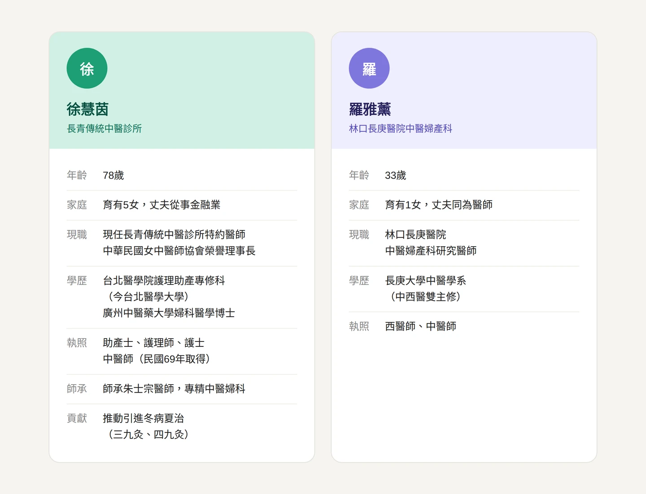Viewport: 646px width, 494px height.
Task: Open 林口長庚醫院中醫婦產科 link
Action: pos(400,129)
